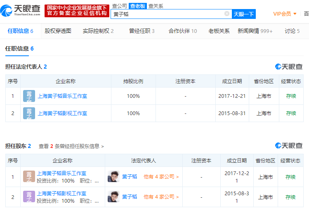Click the 天眼一下 search button

click(244, 14)
